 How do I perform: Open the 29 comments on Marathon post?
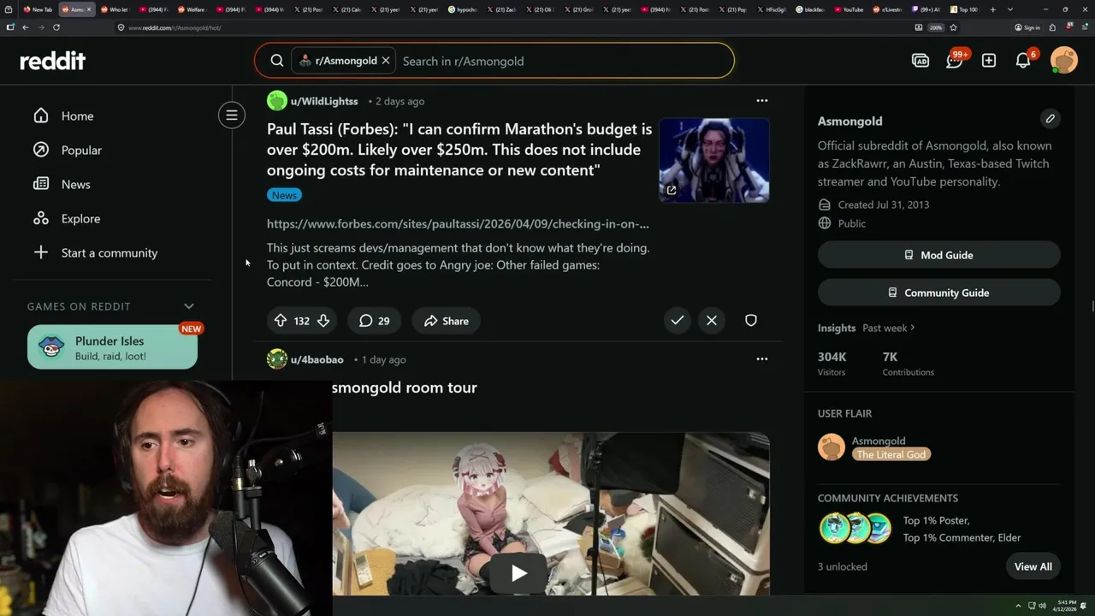pyautogui.click(x=374, y=321)
